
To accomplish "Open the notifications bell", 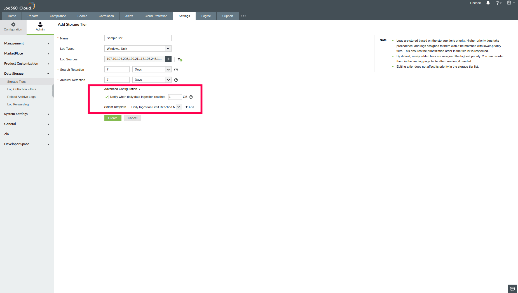I will pyautogui.click(x=488, y=3).
